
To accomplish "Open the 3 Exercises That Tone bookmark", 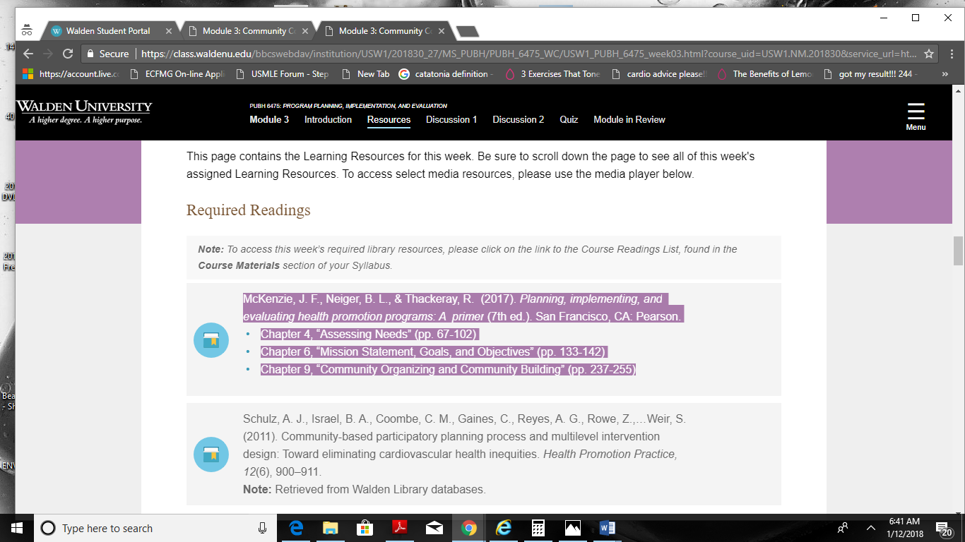I will point(552,73).
